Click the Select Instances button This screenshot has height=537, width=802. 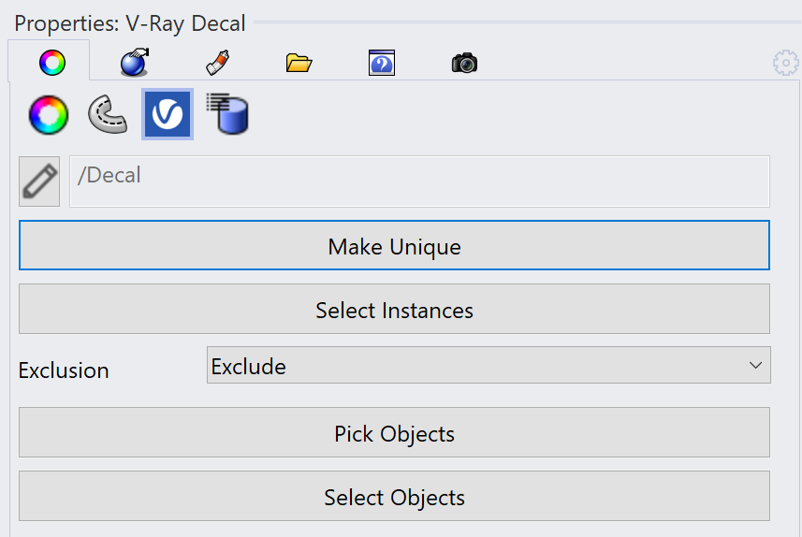coord(394,309)
